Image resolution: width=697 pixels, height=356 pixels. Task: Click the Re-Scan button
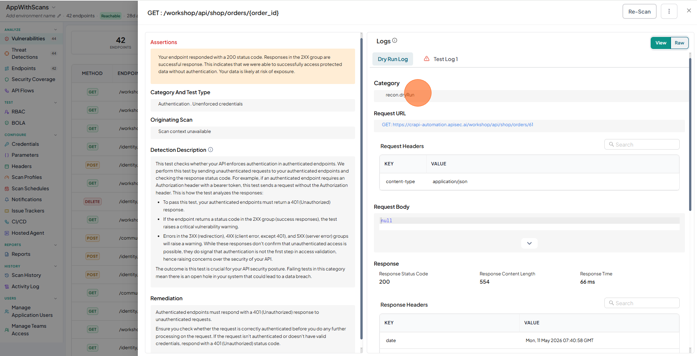coord(639,12)
